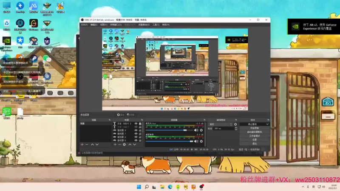
Task: Click OBS Studio icon on taskbar
Action: tap(201, 187)
